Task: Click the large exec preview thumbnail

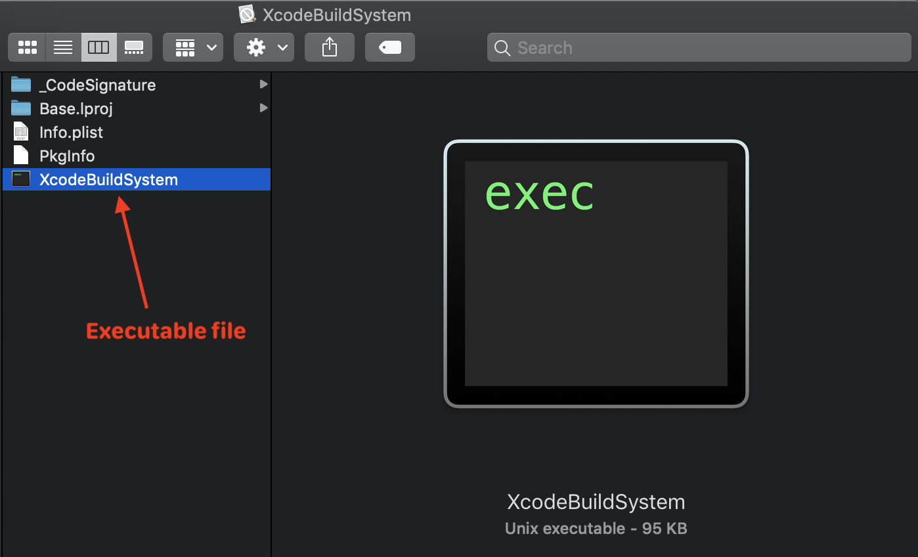Action: pyautogui.click(x=596, y=274)
